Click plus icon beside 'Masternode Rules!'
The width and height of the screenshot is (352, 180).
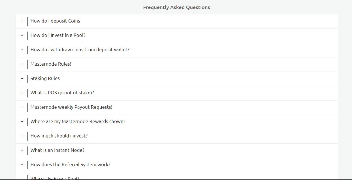pos(22,64)
